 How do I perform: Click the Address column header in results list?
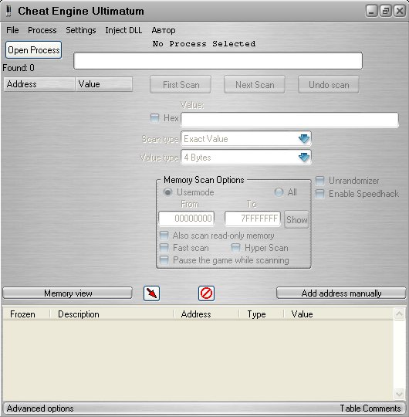click(x=39, y=84)
